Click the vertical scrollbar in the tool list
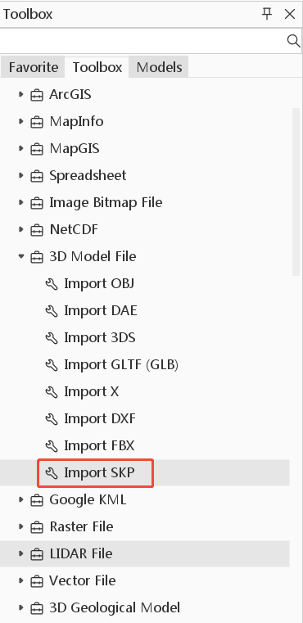This screenshot has width=303, height=623. coord(296,192)
